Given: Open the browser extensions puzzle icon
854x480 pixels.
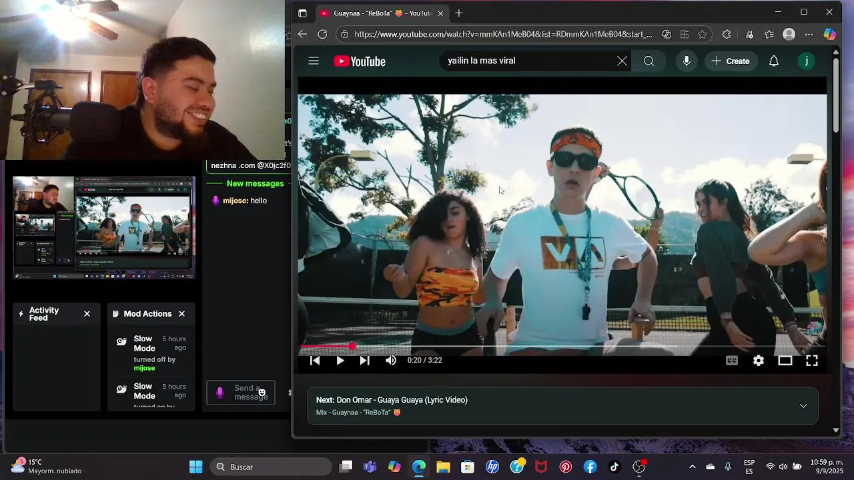Looking at the screenshot, I should click(727, 34).
